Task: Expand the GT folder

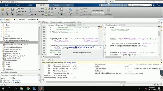Action: (1, 30)
